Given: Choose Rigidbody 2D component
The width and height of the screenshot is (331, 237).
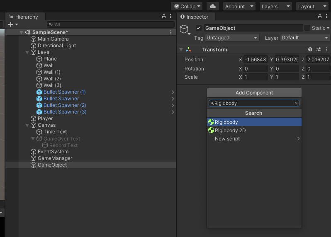Looking at the screenshot, I should 254,131.
